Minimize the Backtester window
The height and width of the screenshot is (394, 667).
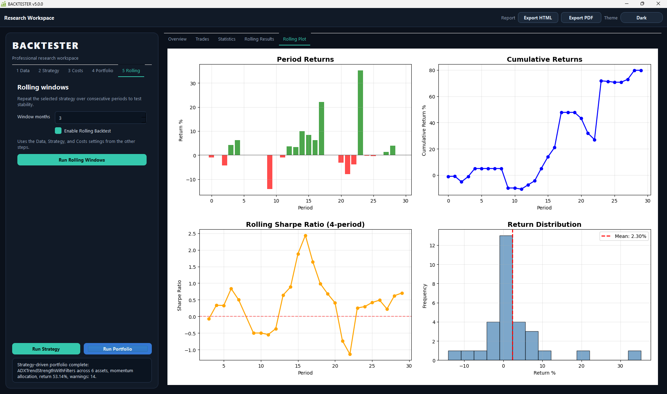coord(627,4)
